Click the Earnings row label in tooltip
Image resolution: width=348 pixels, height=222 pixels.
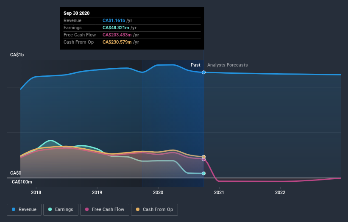pyautogui.click(x=72, y=28)
